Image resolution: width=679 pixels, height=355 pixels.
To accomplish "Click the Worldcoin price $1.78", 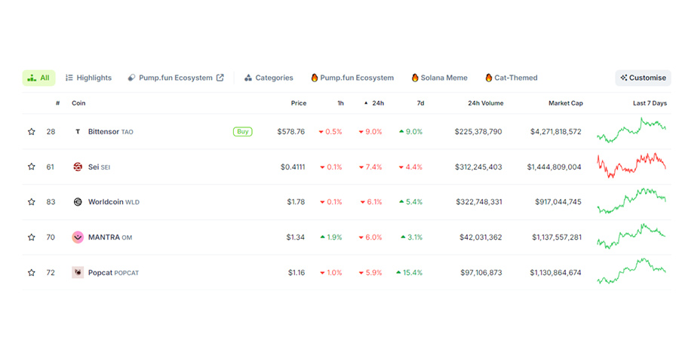I will point(296,202).
